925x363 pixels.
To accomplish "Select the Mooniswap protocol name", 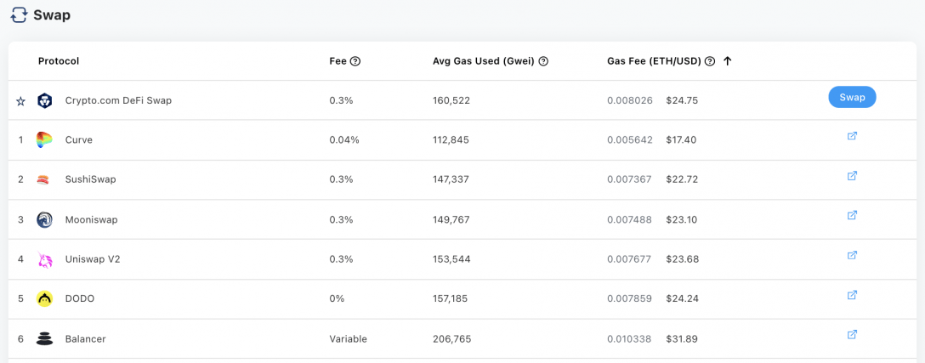I will [92, 219].
